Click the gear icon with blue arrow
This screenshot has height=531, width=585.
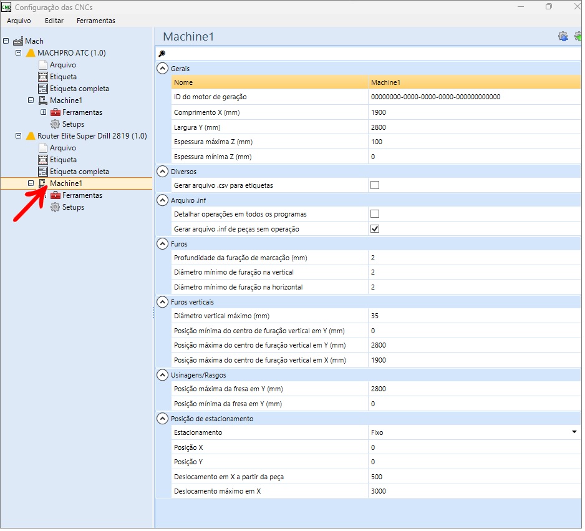click(563, 37)
